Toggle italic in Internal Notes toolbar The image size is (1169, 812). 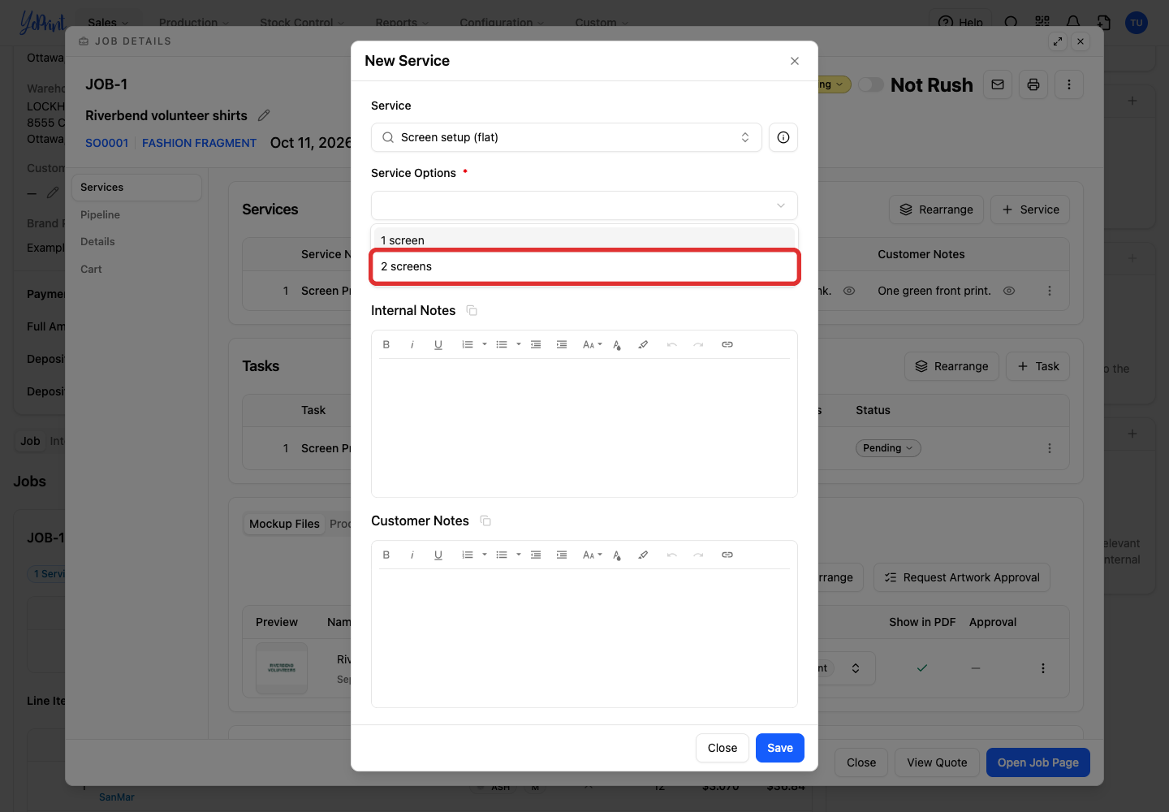tap(412, 344)
